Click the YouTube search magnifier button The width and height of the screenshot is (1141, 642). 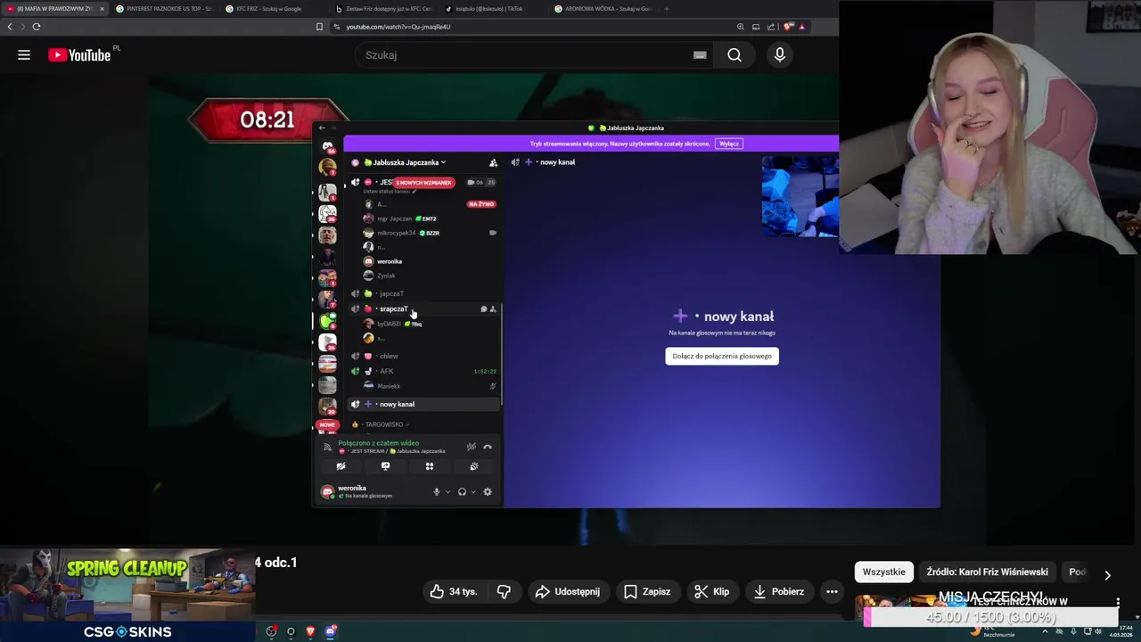click(735, 55)
